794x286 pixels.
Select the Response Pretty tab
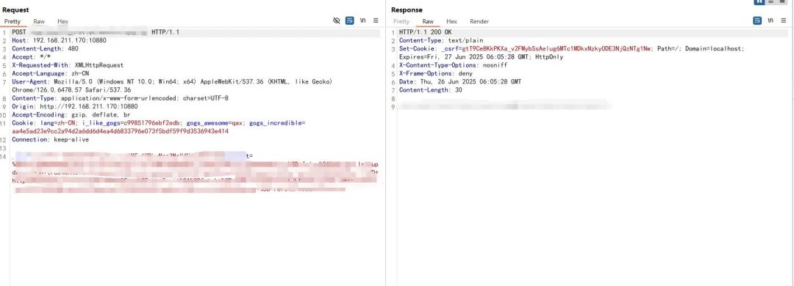(401, 21)
